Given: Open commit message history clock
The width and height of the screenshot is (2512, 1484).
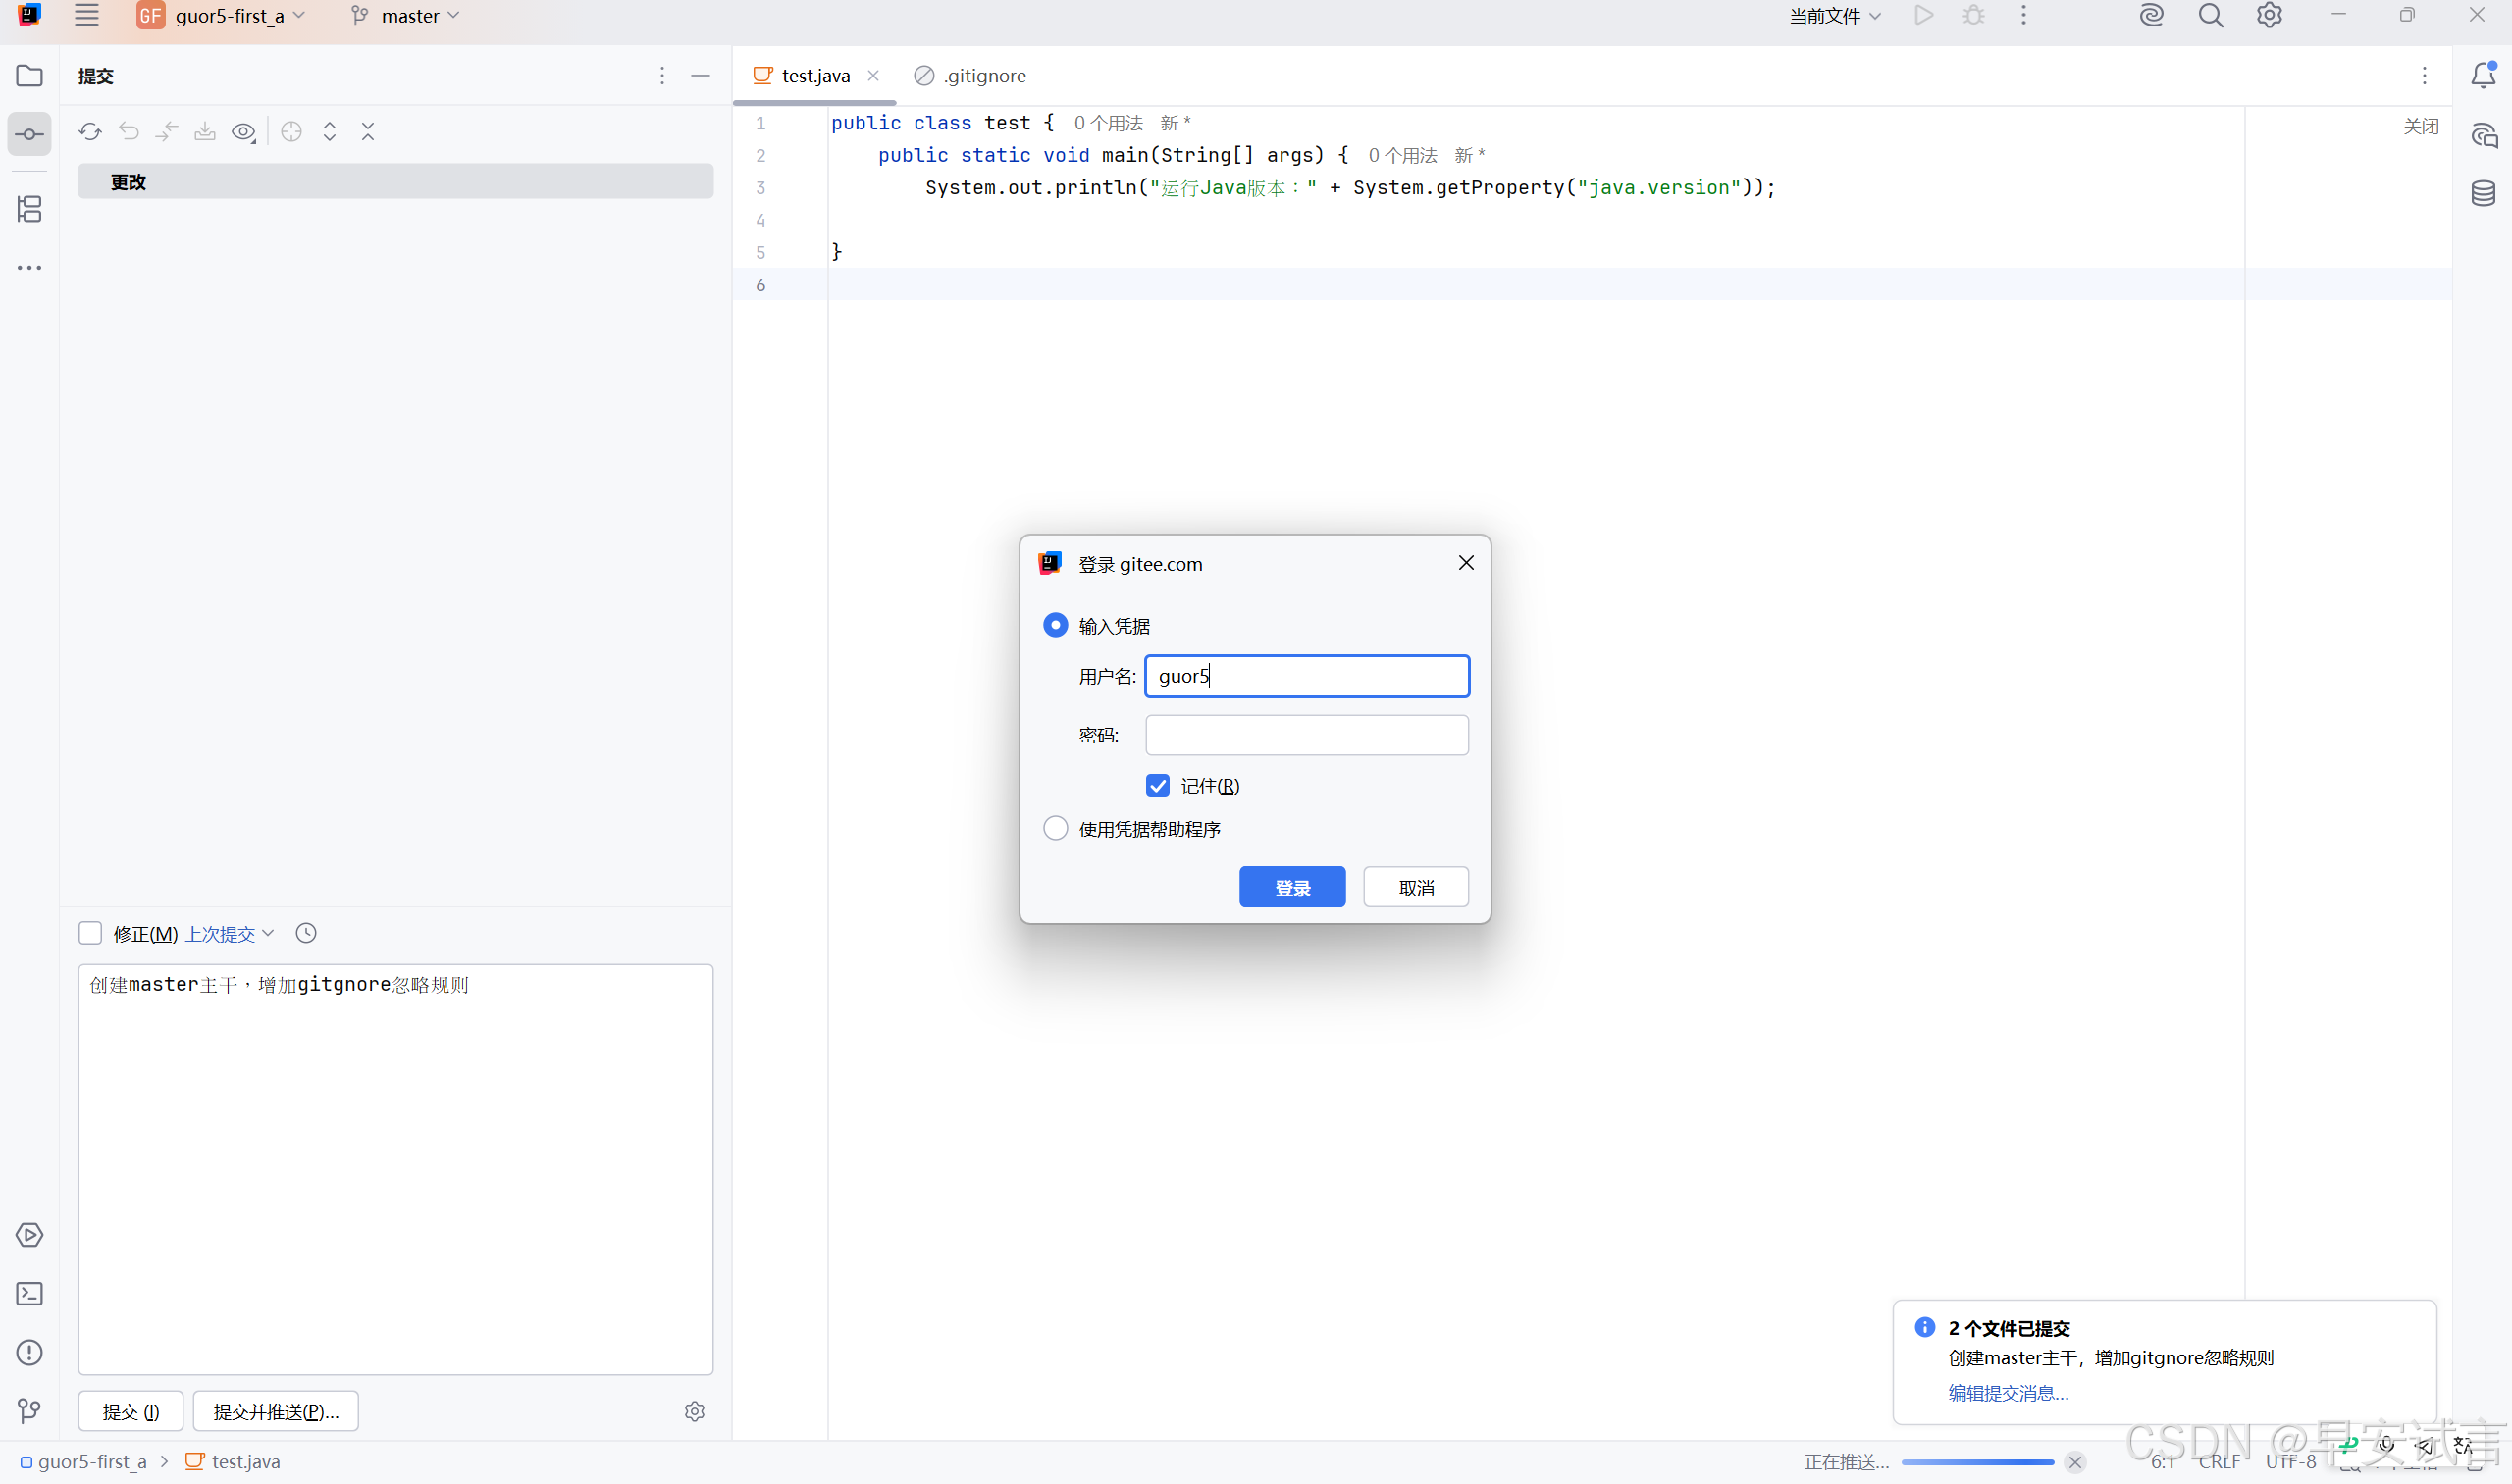Looking at the screenshot, I should point(306,933).
